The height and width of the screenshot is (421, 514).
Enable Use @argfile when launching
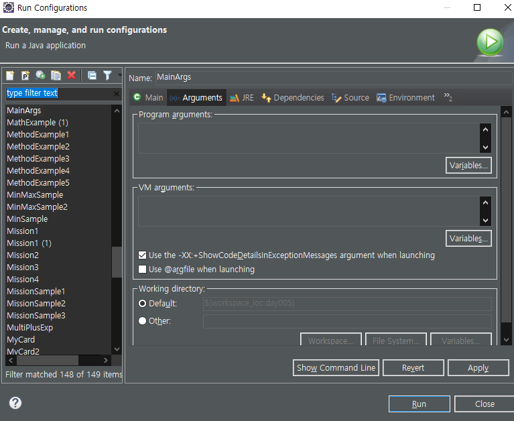pyautogui.click(x=142, y=269)
